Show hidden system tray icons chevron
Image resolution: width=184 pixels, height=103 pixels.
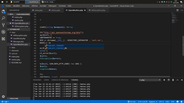158,2
